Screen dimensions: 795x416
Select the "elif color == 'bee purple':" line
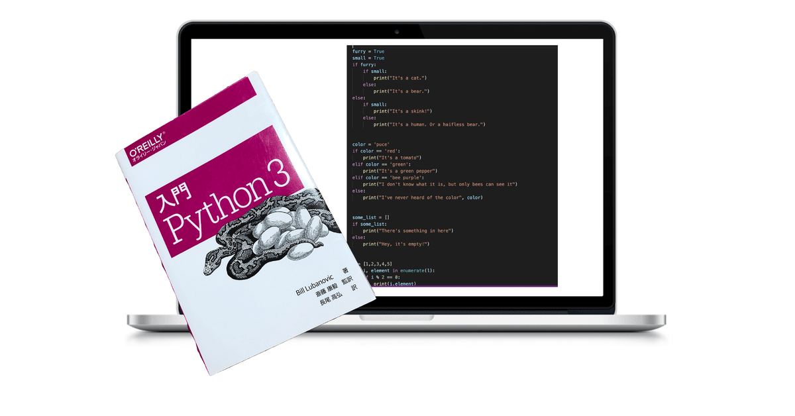(x=390, y=178)
